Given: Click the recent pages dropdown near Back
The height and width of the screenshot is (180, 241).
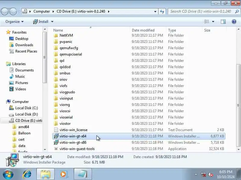Looking at the screenshot, I should point(19,11).
